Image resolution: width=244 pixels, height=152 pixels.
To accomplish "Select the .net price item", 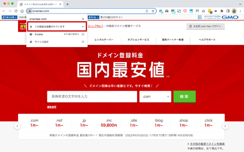I will click(x=59, y=123).
